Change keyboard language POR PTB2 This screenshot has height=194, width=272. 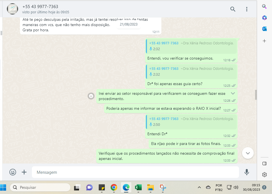tap(219, 188)
